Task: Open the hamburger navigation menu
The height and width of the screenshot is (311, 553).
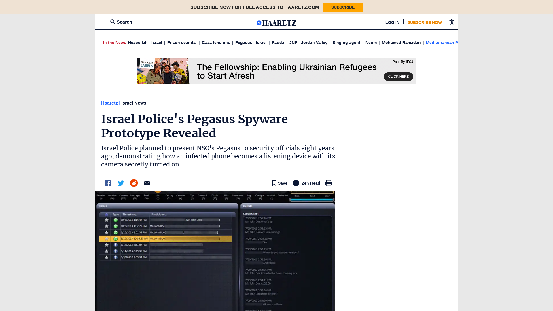Action: (x=101, y=22)
